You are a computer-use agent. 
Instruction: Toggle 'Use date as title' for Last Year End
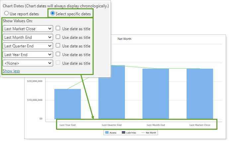pyautogui.click(x=58, y=54)
